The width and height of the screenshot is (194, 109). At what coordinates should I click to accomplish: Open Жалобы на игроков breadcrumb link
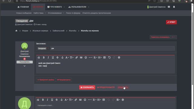90,31
